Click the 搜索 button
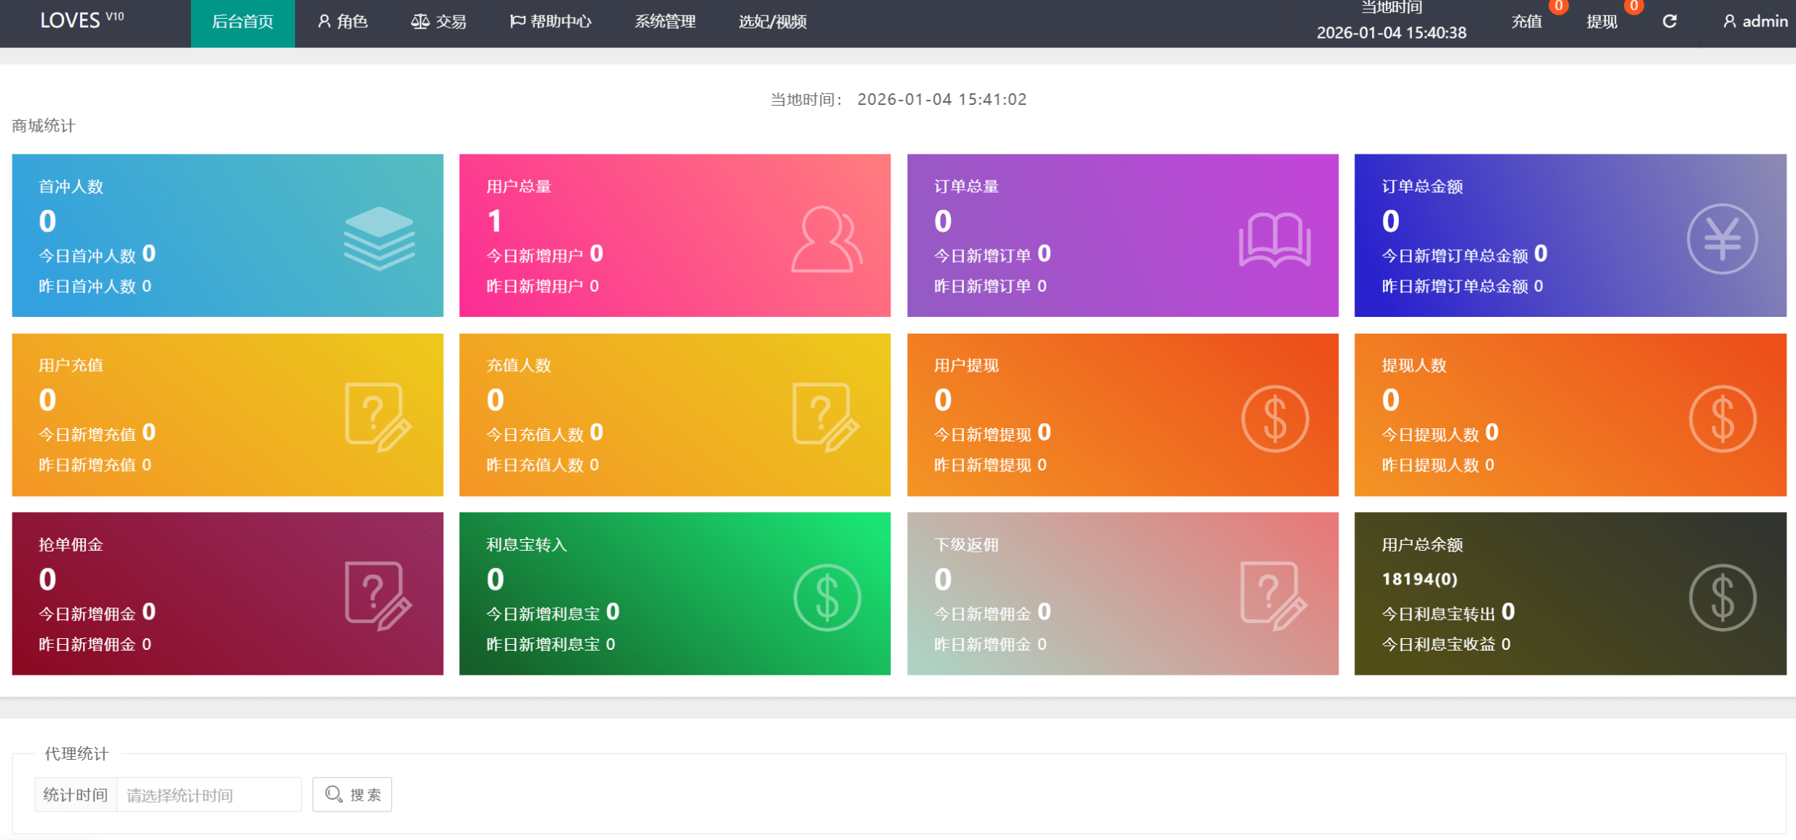1796x840 pixels. click(x=353, y=794)
